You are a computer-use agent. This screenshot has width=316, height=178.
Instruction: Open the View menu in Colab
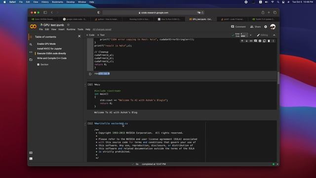tap(54, 30)
